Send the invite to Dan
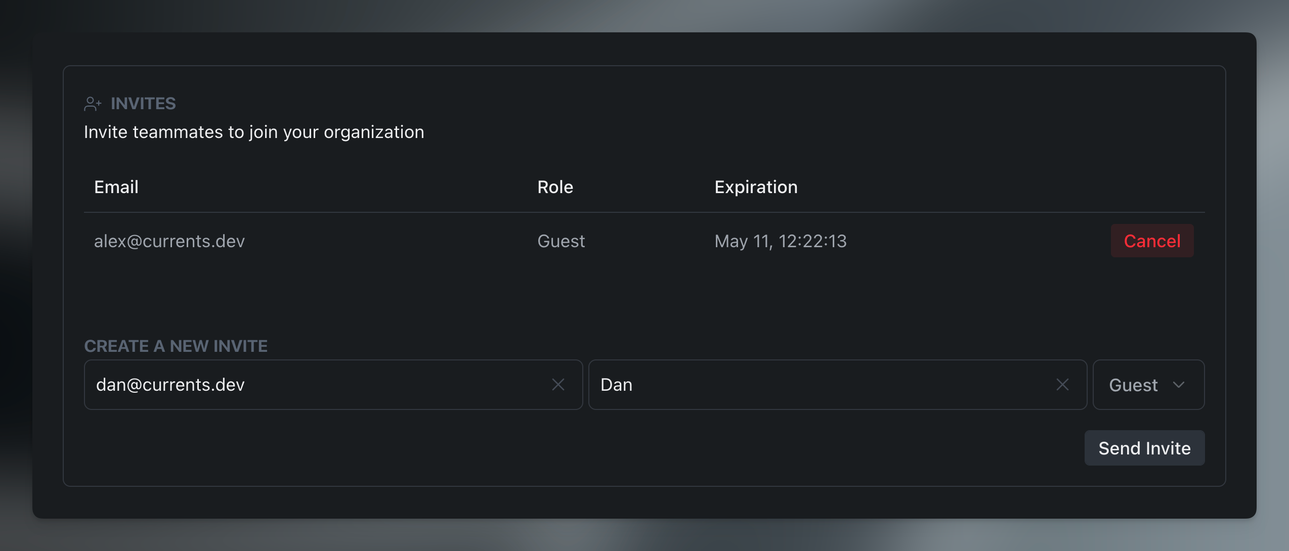Screen dimensions: 1289x551 pyautogui.click(x=1144, y=448)
